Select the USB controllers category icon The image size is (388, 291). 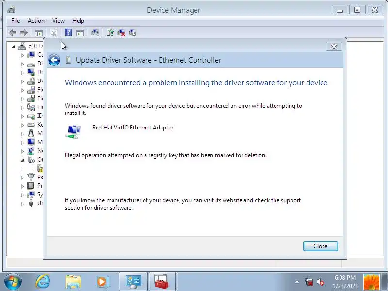pyautogui.click(x=31, y=203)
